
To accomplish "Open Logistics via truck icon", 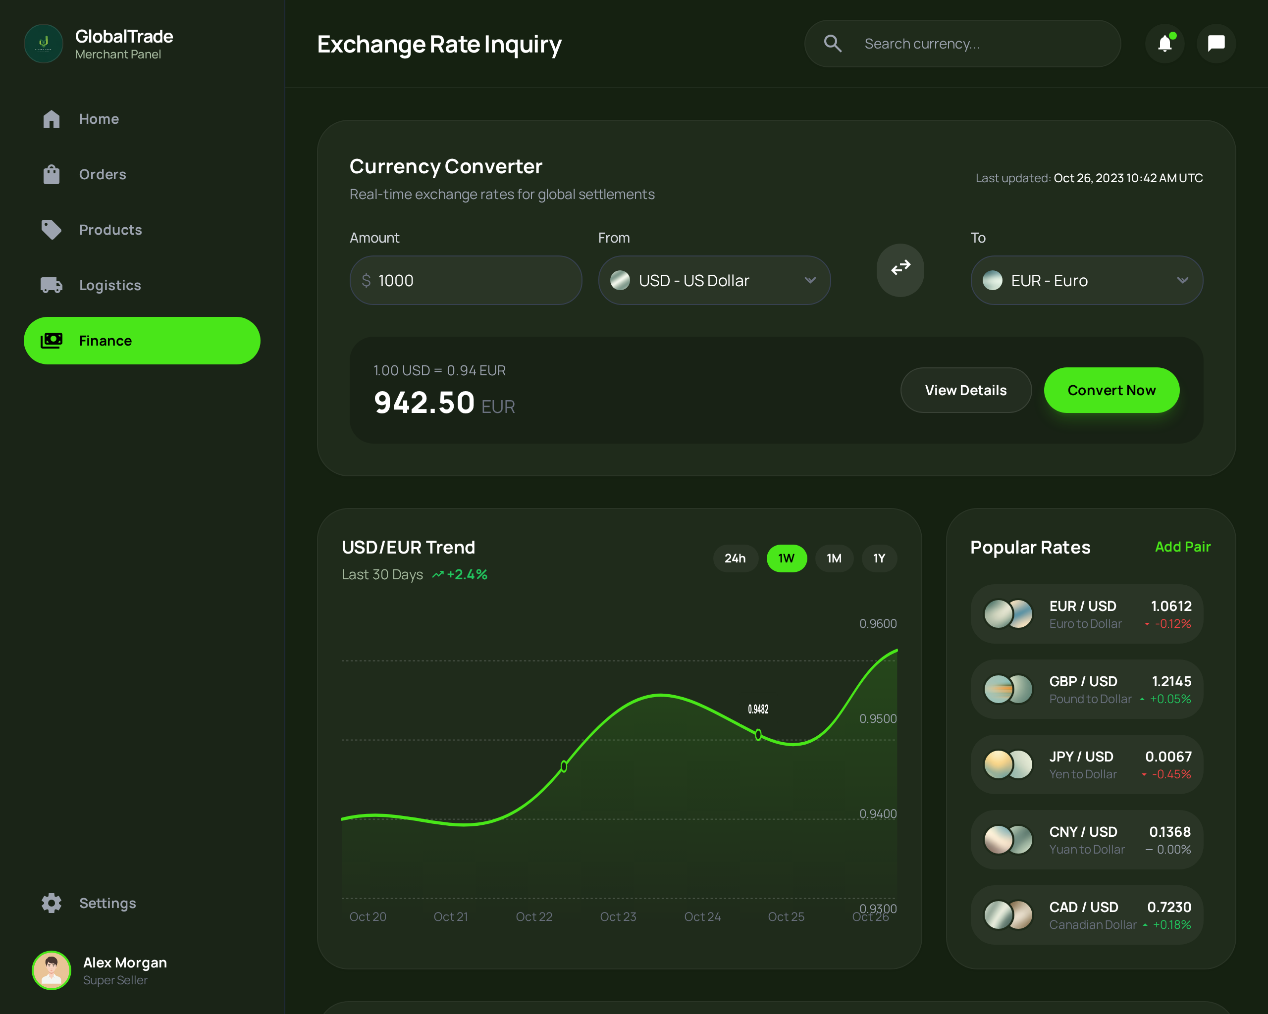I will coord(51,285).
